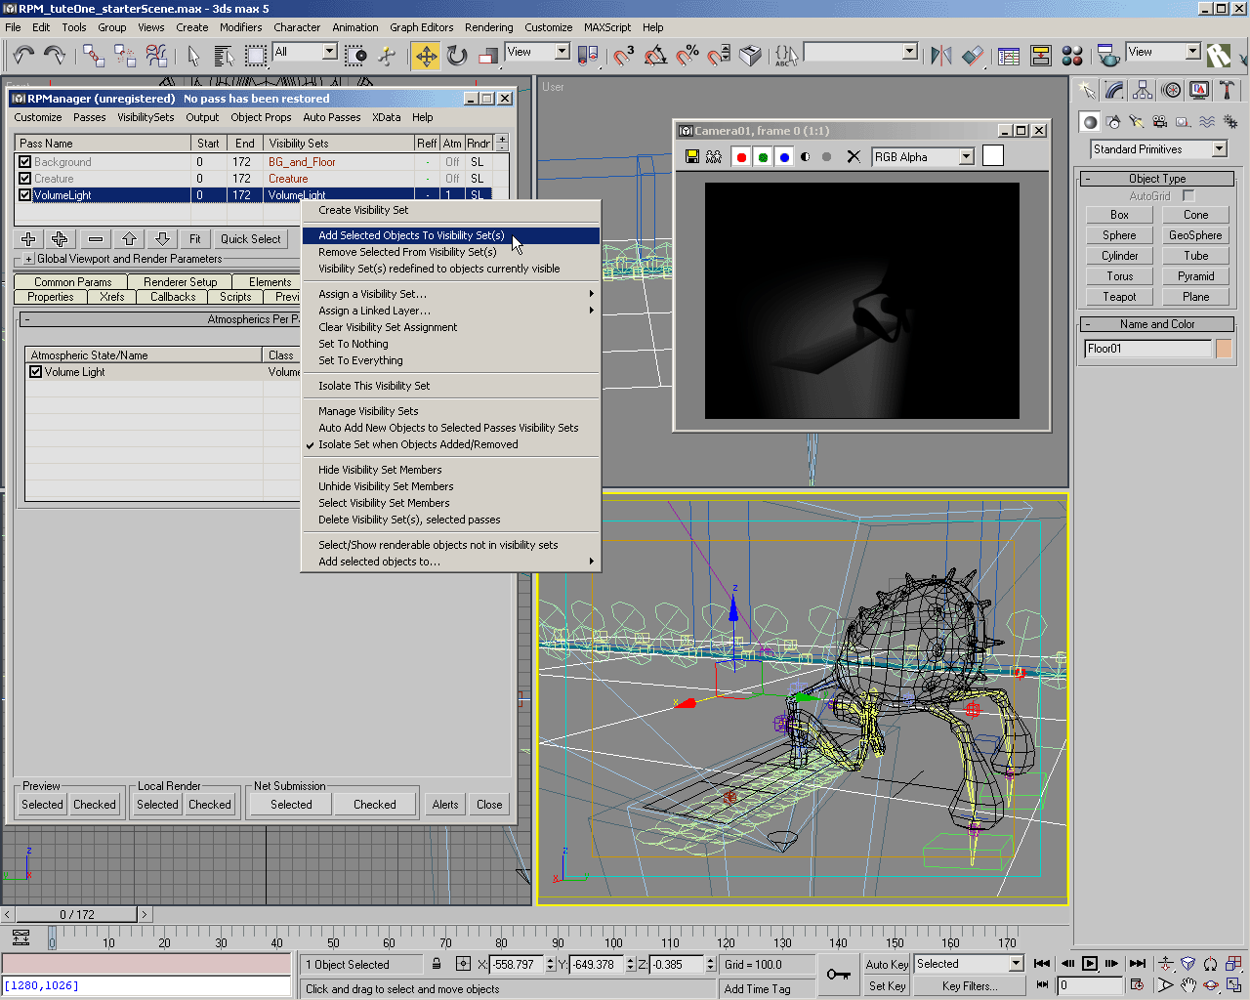Click the GeoSphere primitive button
Viewport: 1250px width, 1000px height.
coord(1195,235)
